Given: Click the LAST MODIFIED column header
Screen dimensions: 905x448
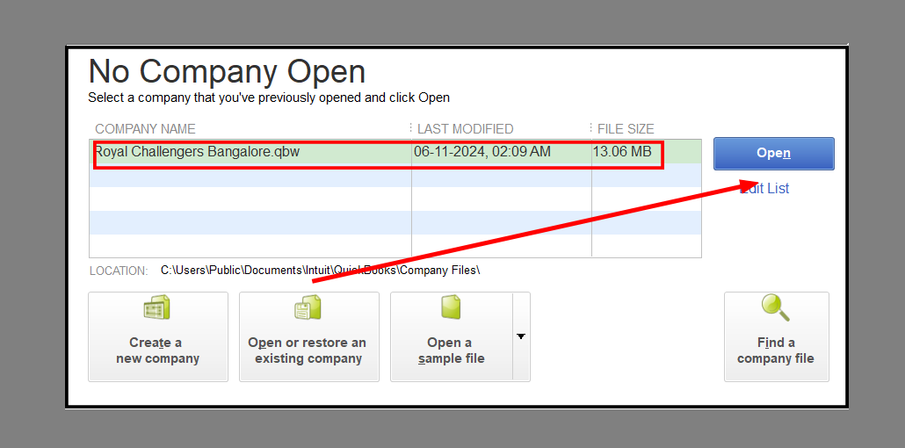Looking at the screenshot, I should pos(465,129).
